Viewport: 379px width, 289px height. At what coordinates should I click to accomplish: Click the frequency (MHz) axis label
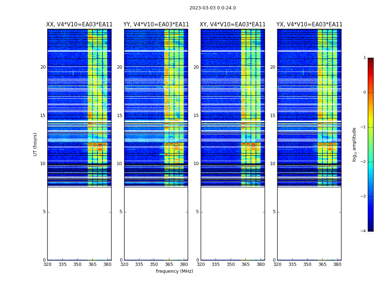[x=174, y=271]
